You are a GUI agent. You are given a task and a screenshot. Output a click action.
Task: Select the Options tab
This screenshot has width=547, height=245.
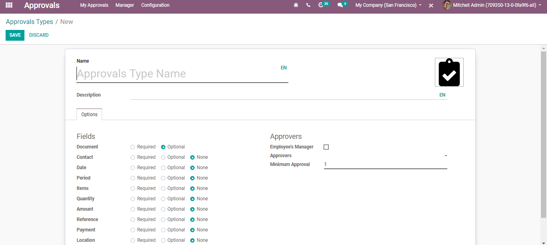[x=89, y=115]
